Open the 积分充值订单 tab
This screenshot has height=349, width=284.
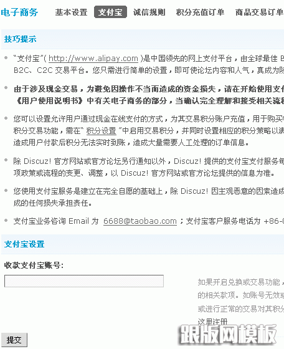(200, 12)
